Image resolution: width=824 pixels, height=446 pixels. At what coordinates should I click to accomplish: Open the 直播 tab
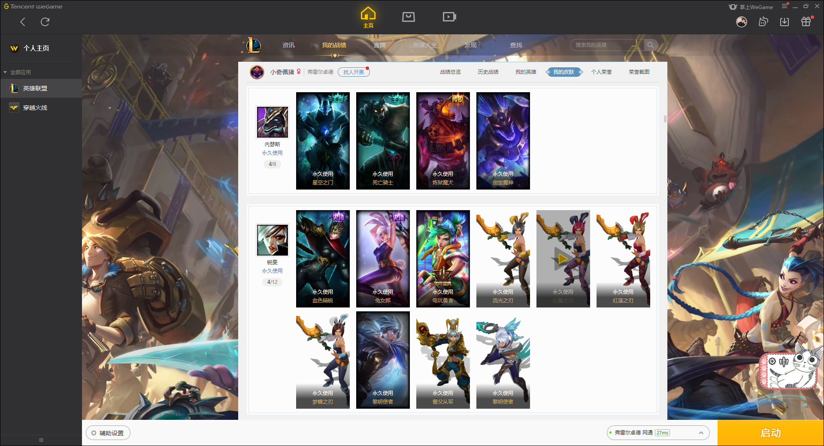(379, 45)
